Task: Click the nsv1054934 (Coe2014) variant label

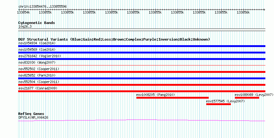Action: [x=37, y=43]
